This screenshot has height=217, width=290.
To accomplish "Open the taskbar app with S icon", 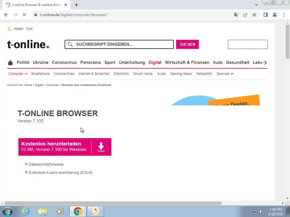I will tap(95, 211).
